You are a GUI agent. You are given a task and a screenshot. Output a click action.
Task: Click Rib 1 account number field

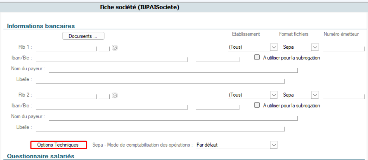pyautogui.click(x=66, y=47)
